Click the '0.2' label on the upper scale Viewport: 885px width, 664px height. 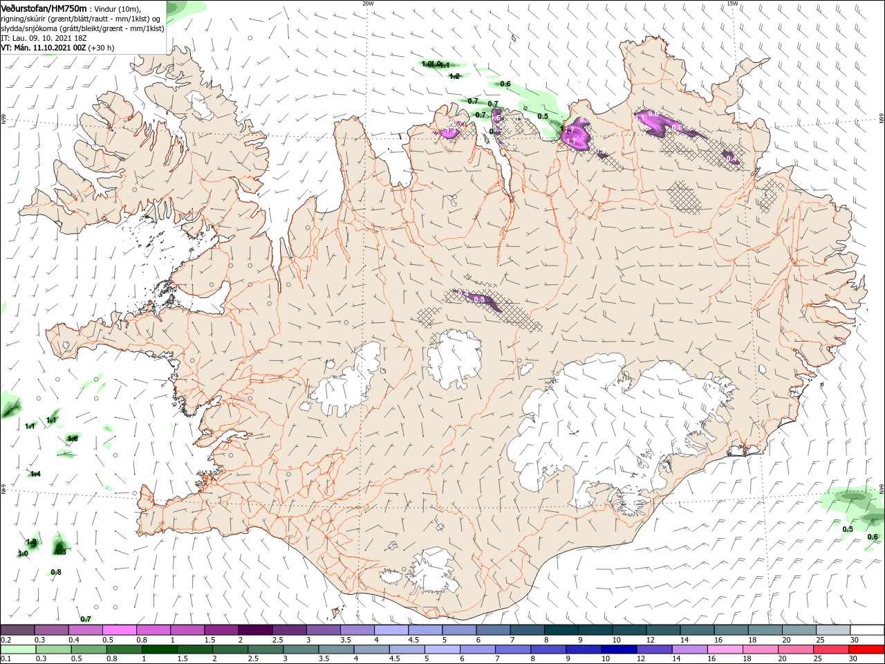(6, 640)
